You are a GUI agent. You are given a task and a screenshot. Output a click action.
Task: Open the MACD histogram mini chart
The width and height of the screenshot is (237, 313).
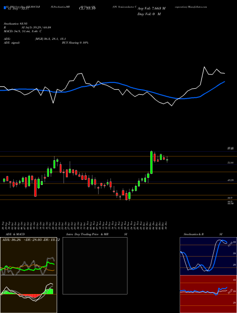pyautogui.click(x=28, y=294)
